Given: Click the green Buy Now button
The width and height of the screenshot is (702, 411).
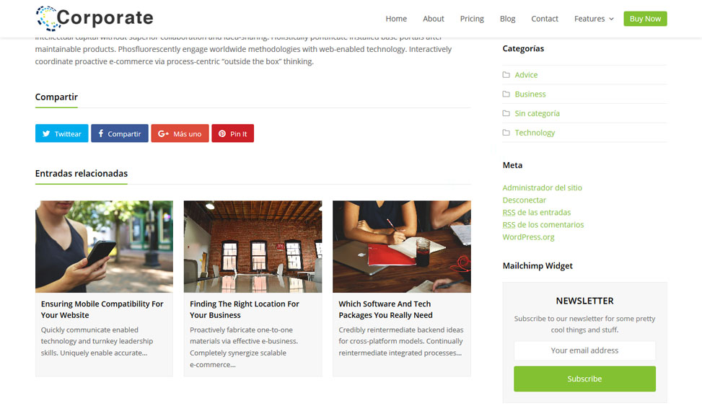Looking at the screenshot, I should coord(645,19).
